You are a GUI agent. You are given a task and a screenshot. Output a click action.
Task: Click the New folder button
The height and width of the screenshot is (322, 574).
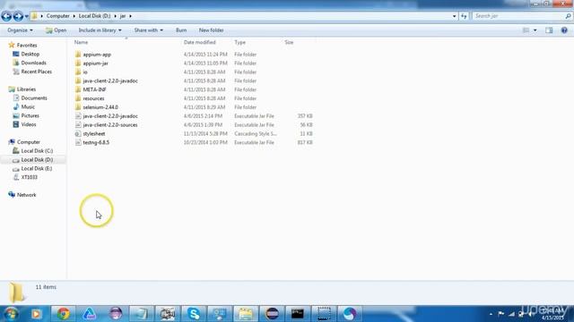point(212,30)
